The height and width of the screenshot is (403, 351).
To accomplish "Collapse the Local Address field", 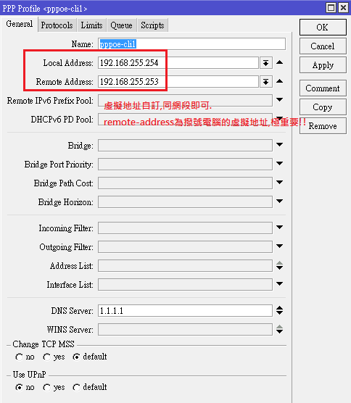I will point(279,62).
